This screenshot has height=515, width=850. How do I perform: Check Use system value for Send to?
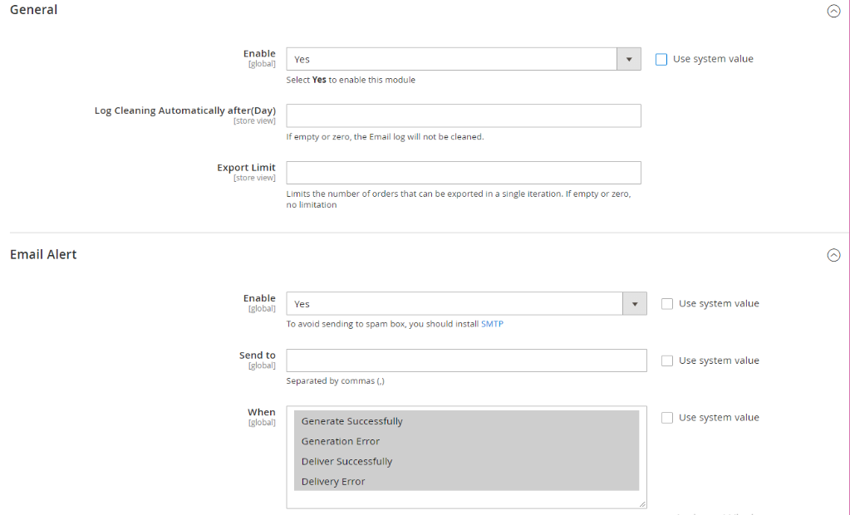[x=667, y=361]
